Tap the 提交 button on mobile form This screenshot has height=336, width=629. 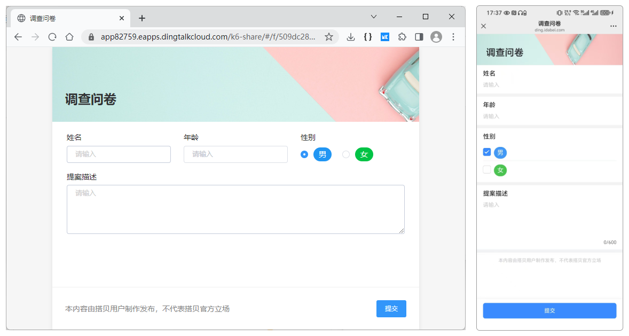click(x=549, y=310)
